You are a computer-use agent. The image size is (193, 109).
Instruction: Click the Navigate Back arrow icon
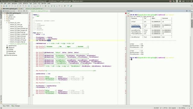pos(29,6)
